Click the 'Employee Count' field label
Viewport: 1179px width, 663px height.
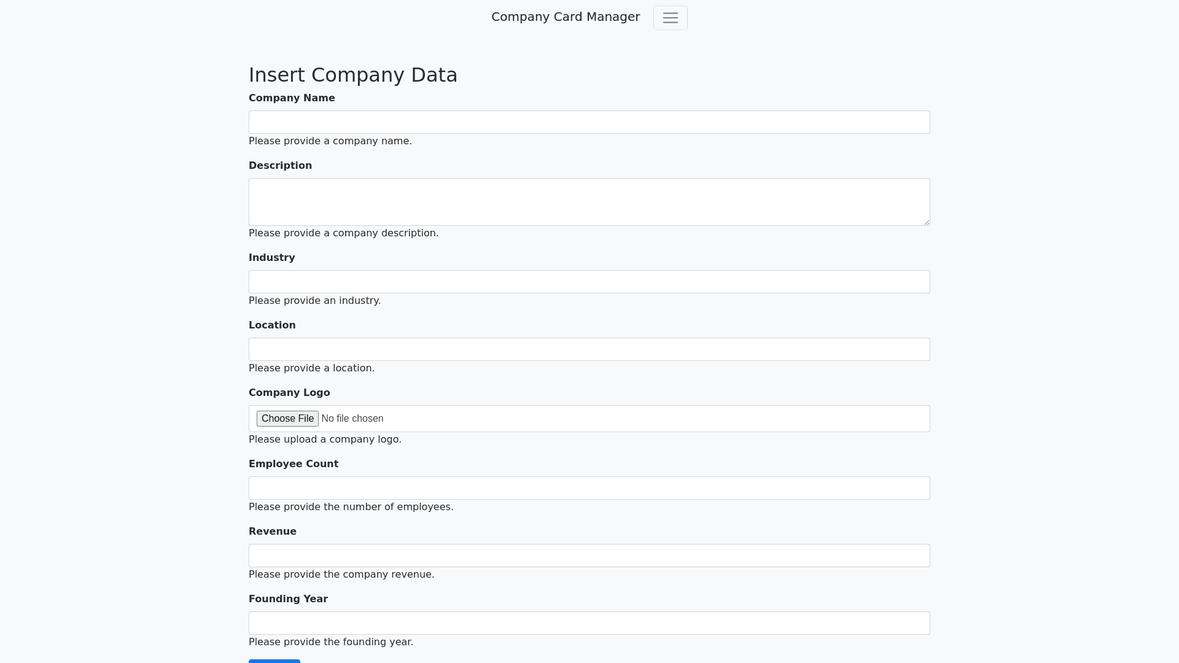point(294,464)
